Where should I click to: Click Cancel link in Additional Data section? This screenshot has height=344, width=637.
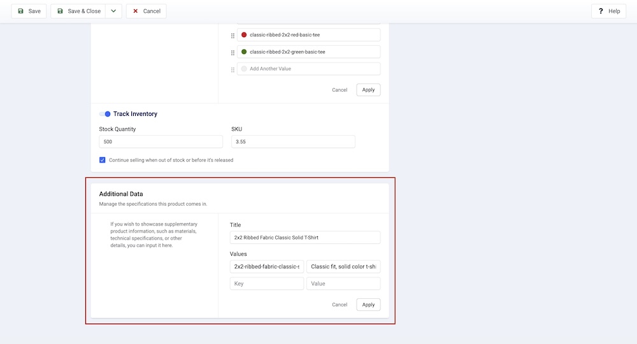340,305
